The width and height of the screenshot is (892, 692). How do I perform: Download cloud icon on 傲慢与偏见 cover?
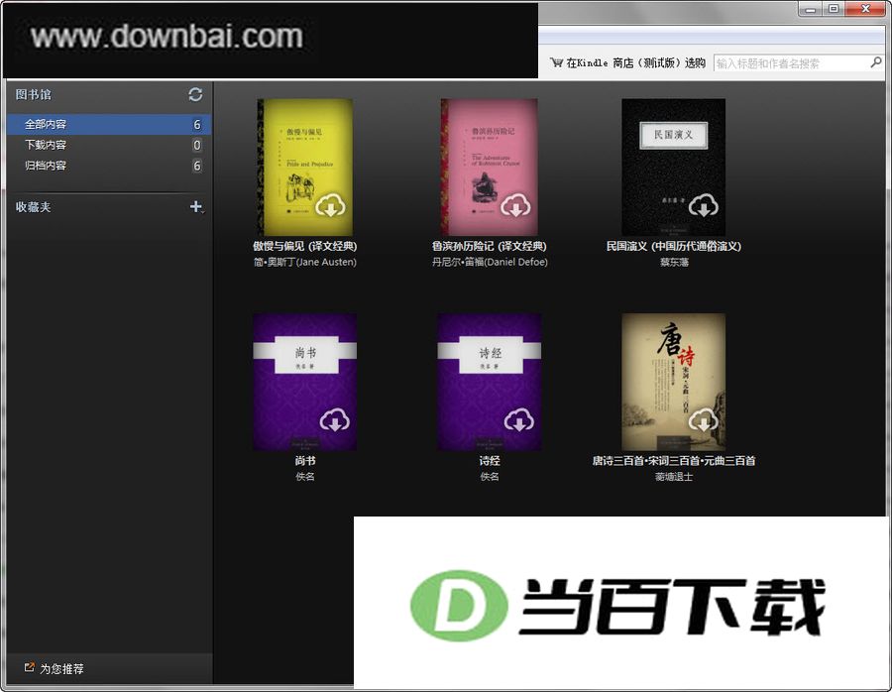click(330, 205)
